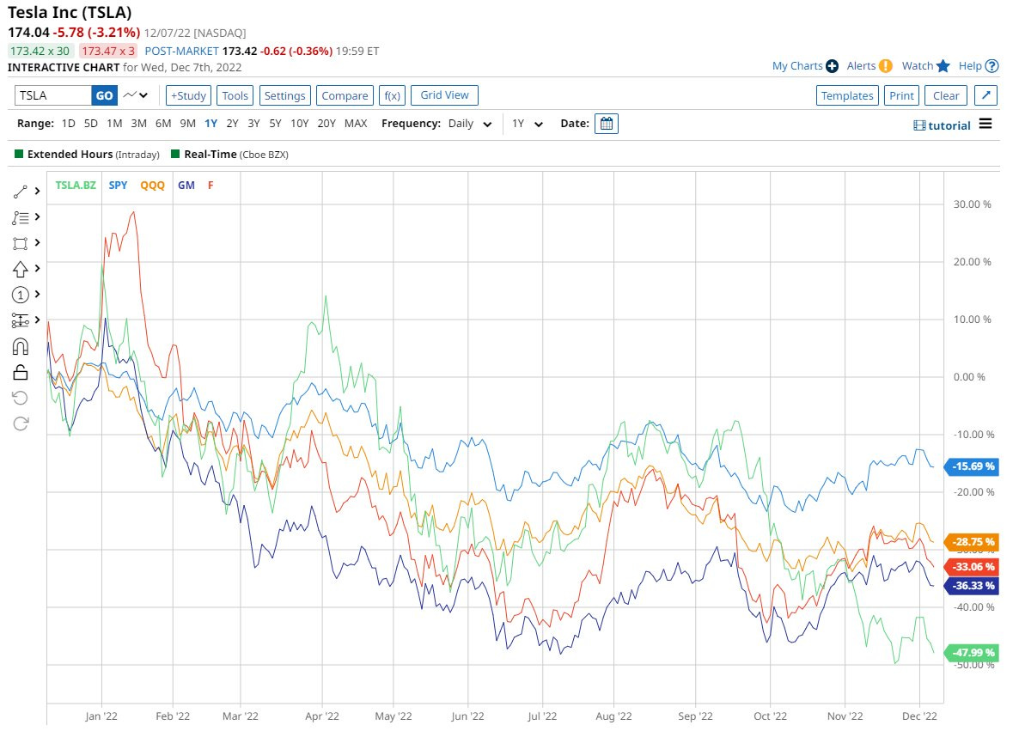
Task: Open chart Settings
Action: point(284,95)
